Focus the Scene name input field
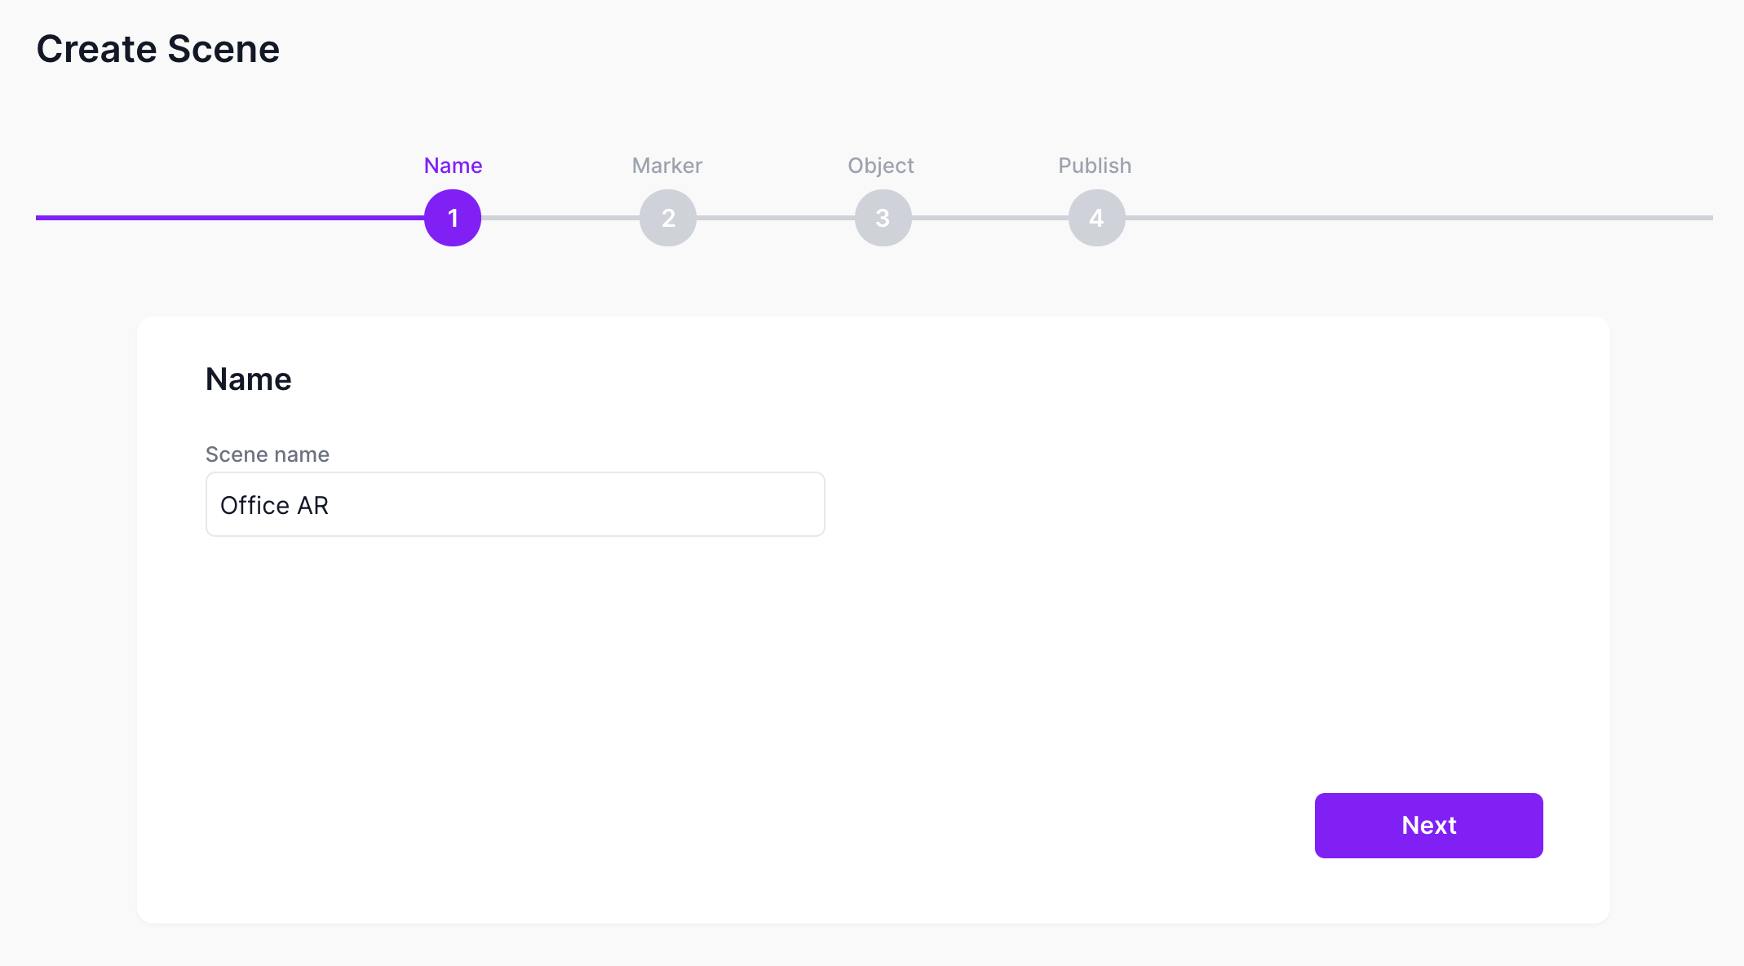The width and height of the screenshot is (1744, 966). [571, 504]
